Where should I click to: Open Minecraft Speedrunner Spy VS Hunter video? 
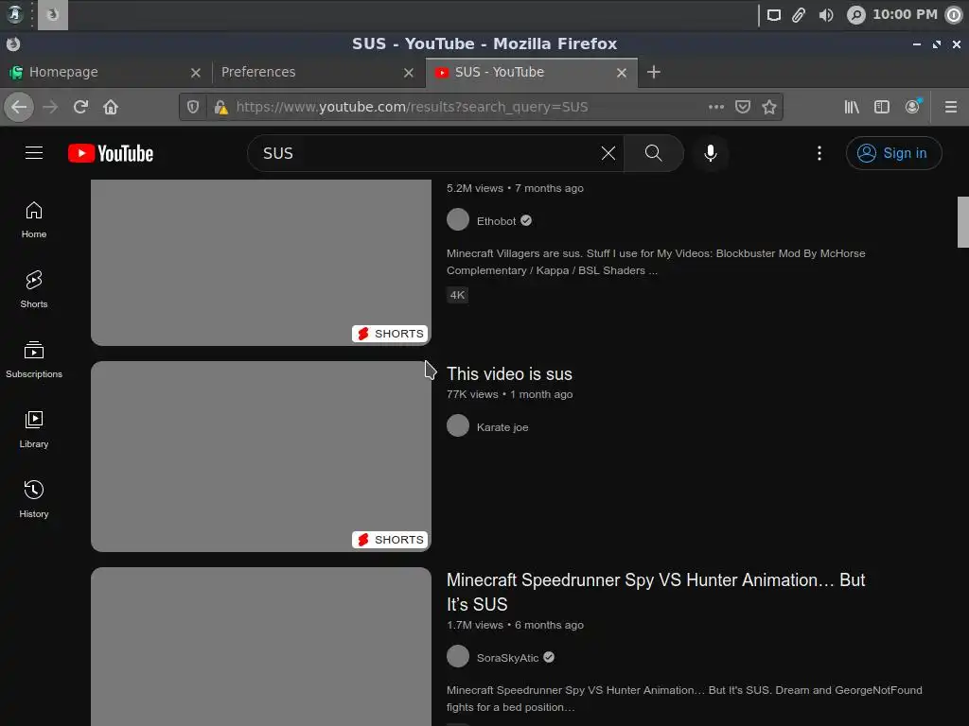[x=656, y=592]
